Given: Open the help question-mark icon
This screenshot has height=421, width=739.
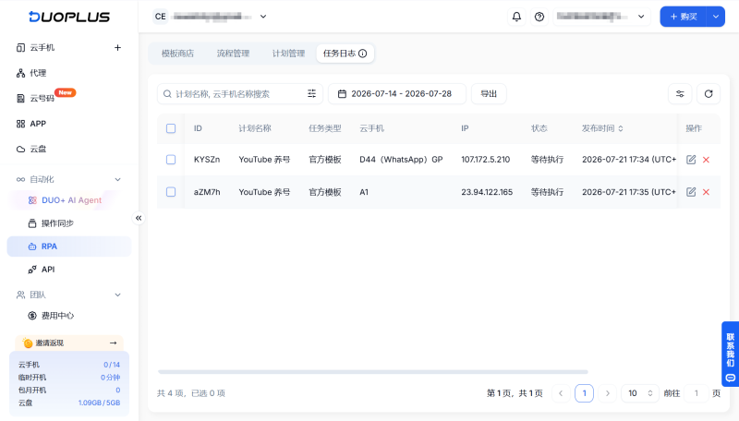Looking at the screenshot, I should pyautogui.click(x=539, y=17).
